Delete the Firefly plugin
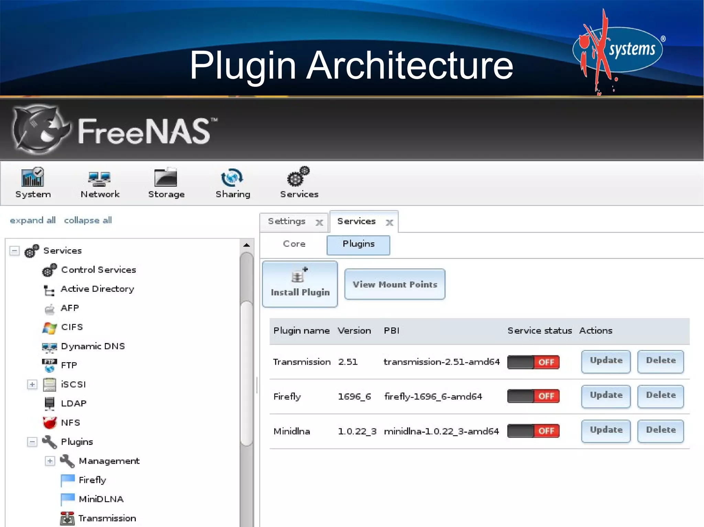 point(660,396)
